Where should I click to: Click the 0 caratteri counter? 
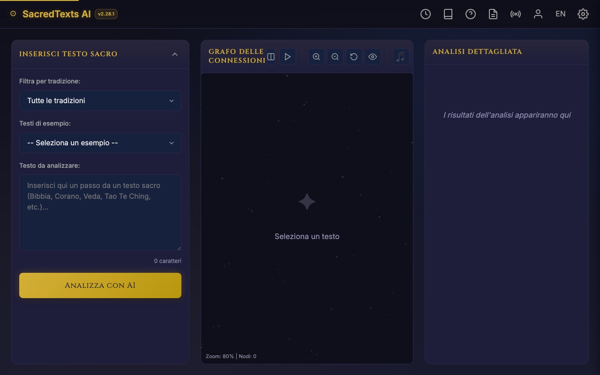pos(168,261)
